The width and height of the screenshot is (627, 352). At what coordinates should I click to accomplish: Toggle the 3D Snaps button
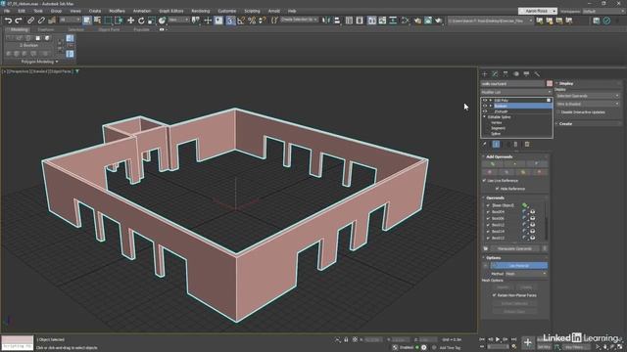coord(230,21)
